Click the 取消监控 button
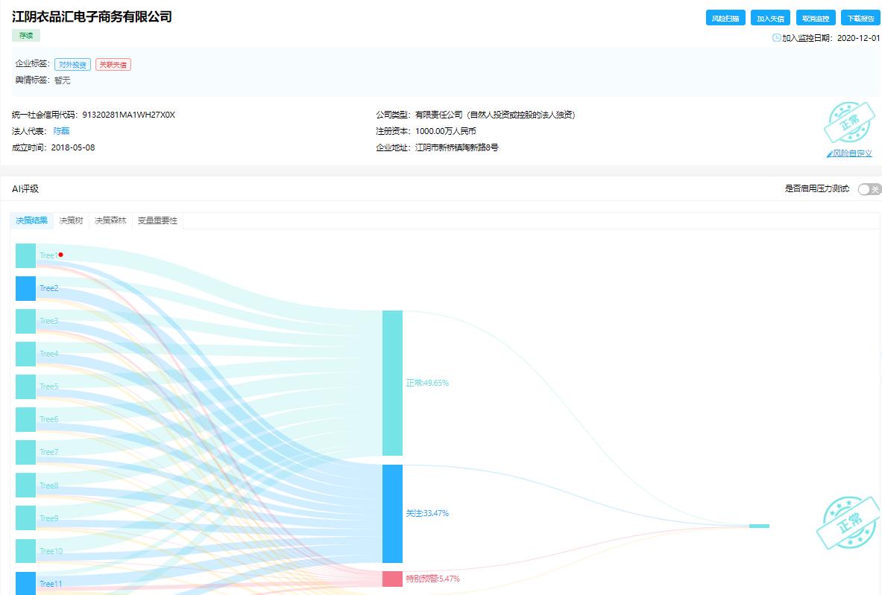Image resolution: width=882 pixels, height=595 pixels. [815, 18]
